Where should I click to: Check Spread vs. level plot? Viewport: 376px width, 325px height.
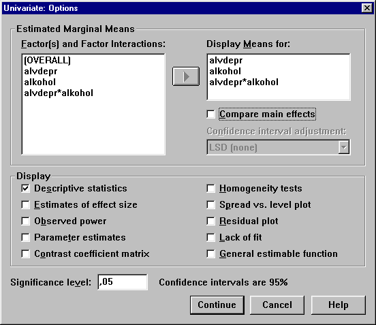tap(210, 205)
